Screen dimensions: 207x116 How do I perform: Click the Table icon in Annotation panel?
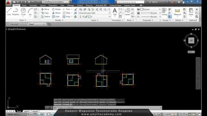pos(120,17)
